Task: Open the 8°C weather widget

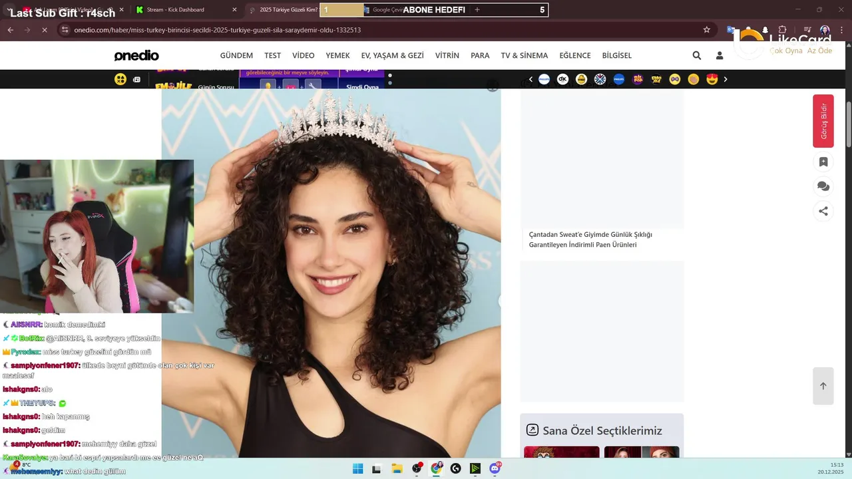Action: coord(20,465)
